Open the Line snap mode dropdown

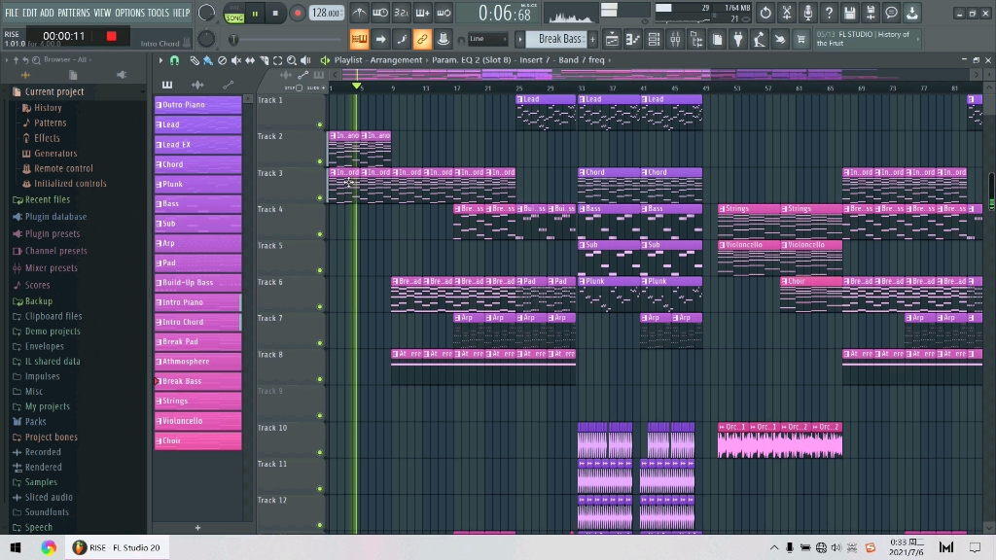coord(488,39)
